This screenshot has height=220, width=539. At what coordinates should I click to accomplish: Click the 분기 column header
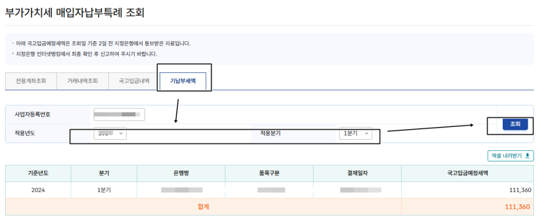[104, 173]
